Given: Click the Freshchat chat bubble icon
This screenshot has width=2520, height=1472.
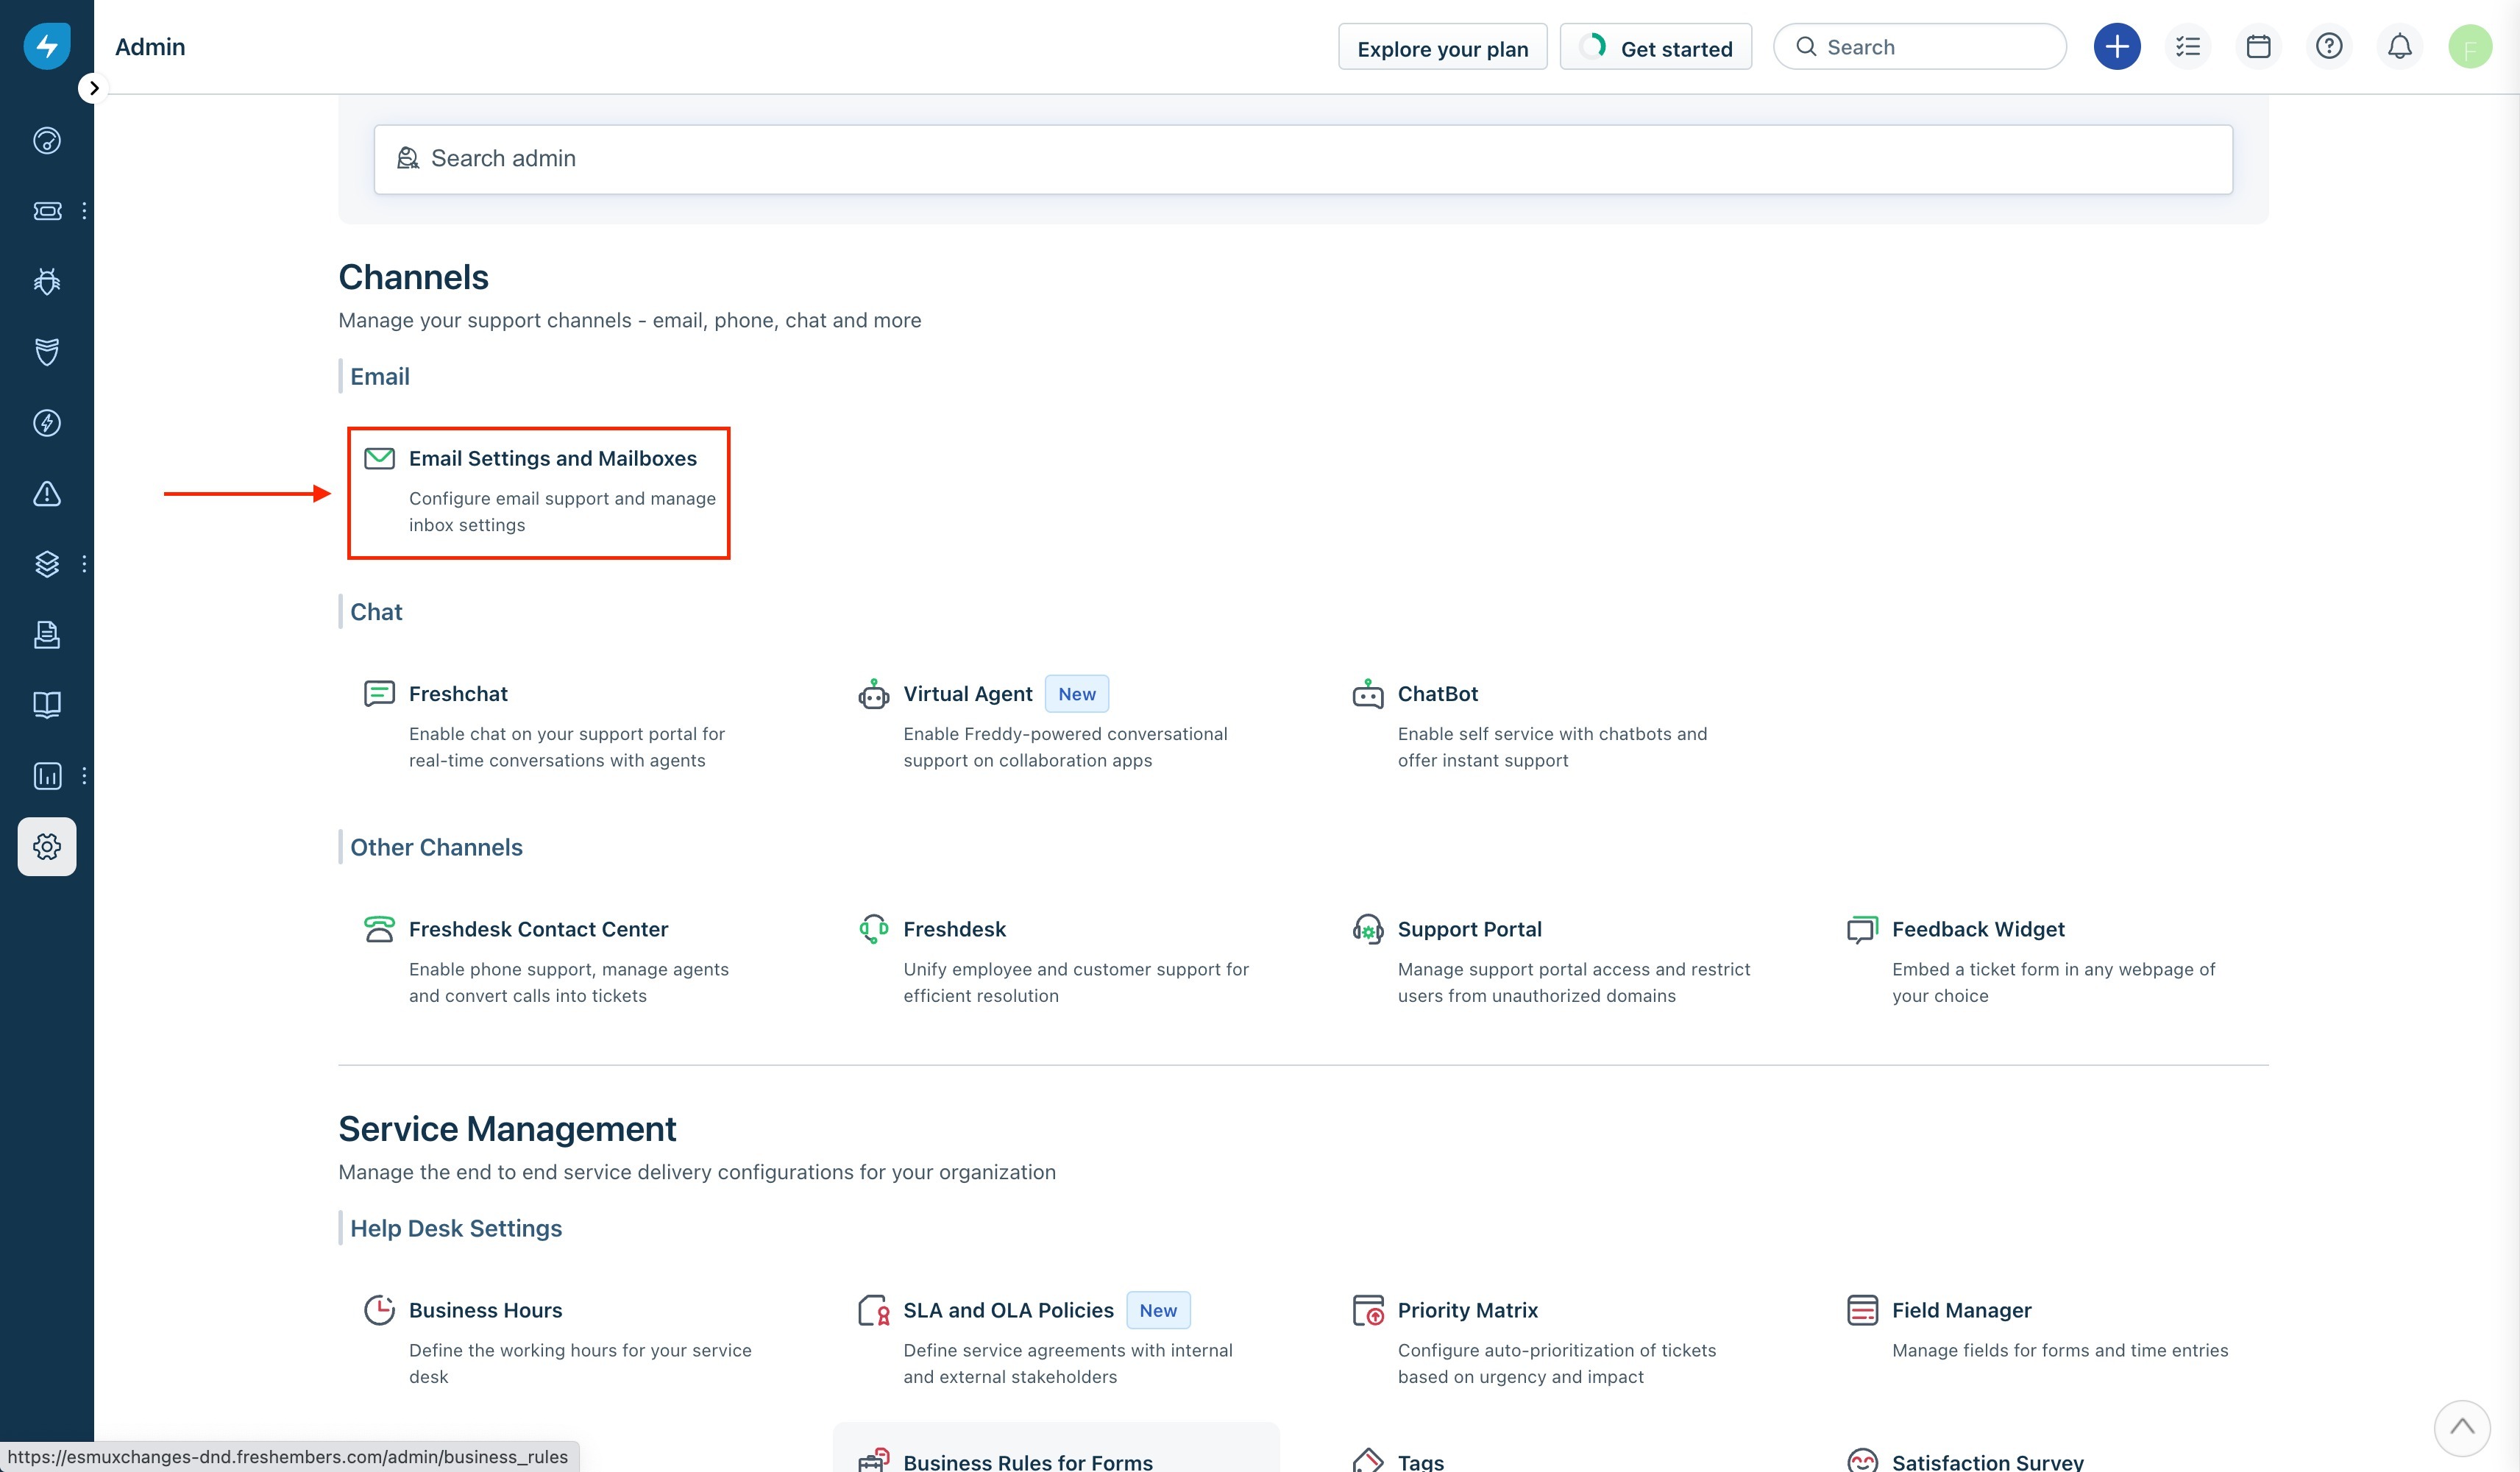Looking at the screenshot, I should tap(379, 694).
